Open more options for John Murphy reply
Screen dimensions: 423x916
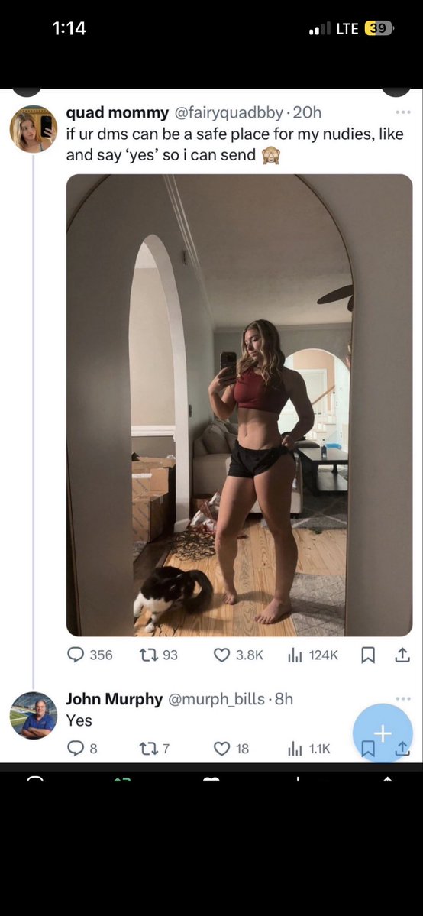pos(403,698)
